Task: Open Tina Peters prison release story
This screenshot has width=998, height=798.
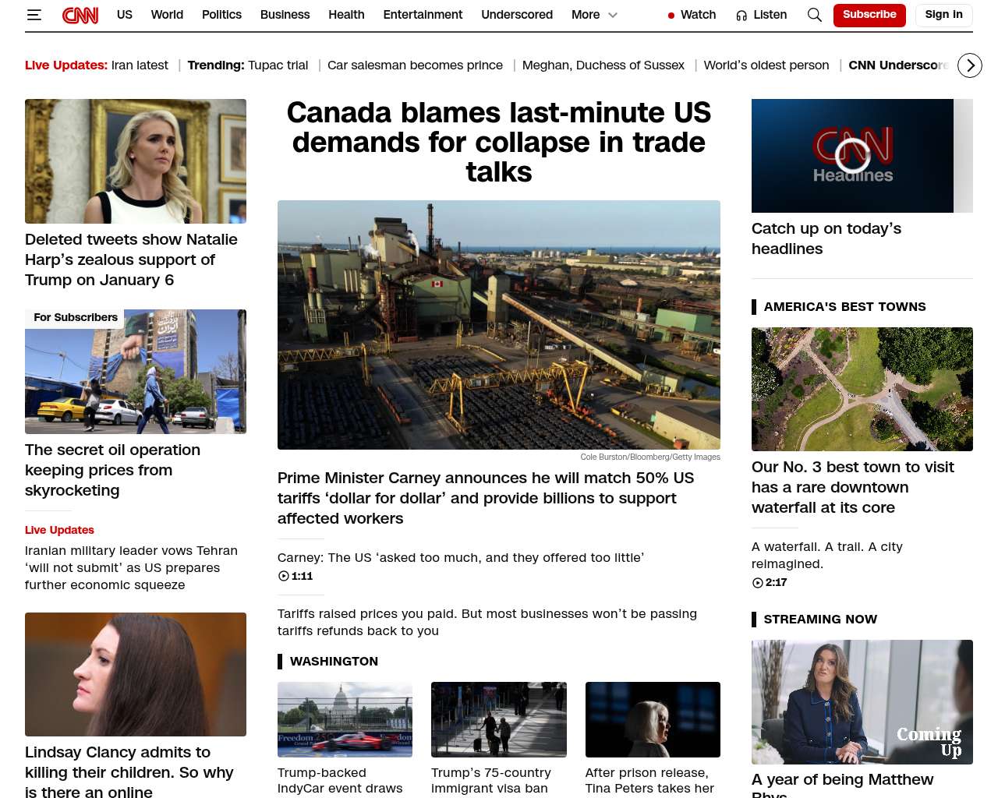Action: 649,781
